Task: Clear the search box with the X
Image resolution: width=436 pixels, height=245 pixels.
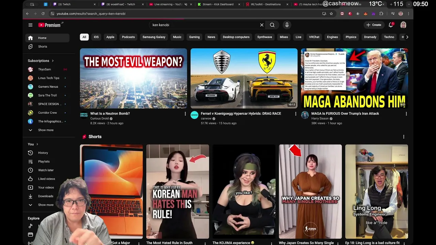Action: point(262,25)
